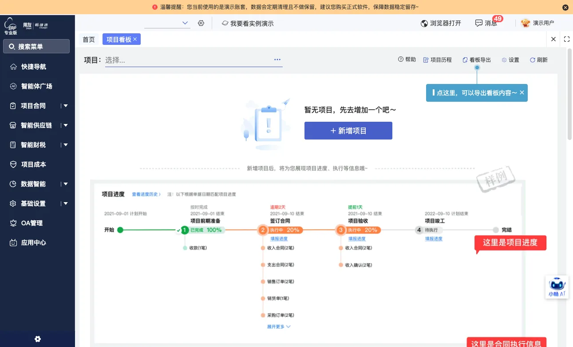Close the 项目看板 tab
This screenshot has height=347, width=573.
click(135, 39)
